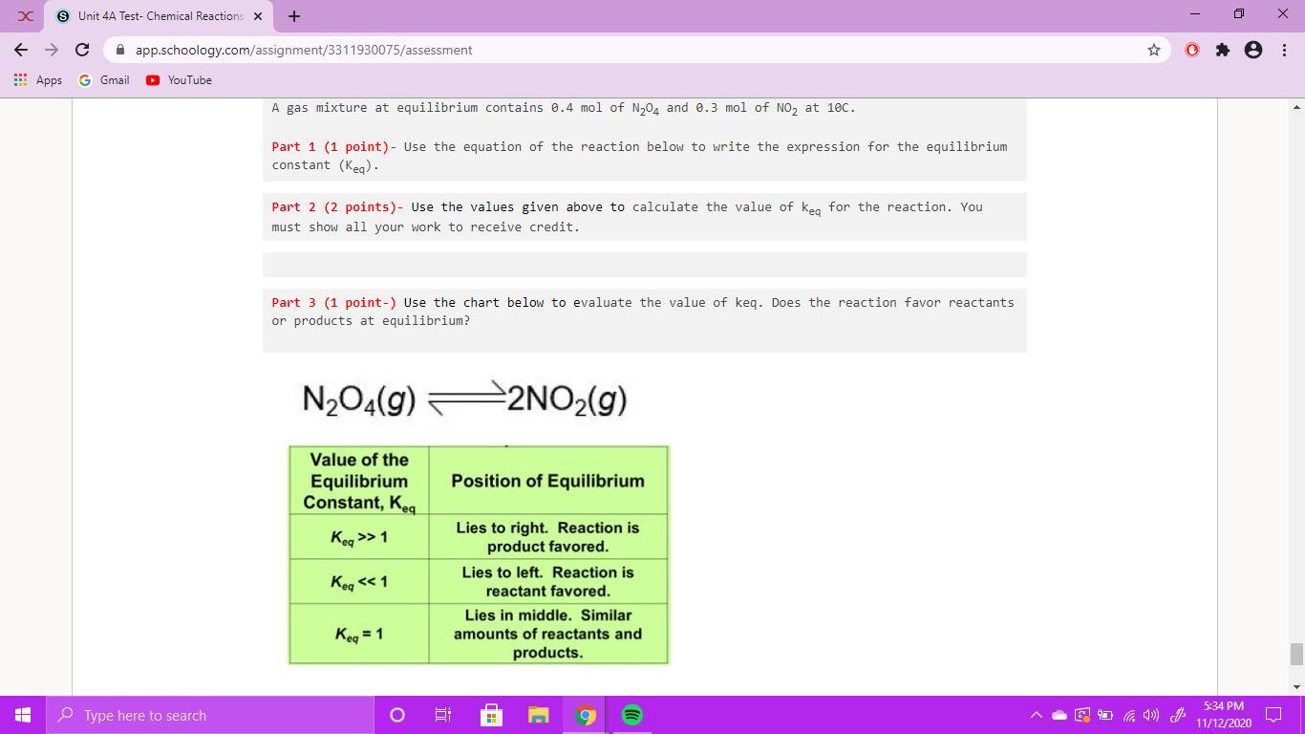Viewport: 1305px width, 734px height.
Task: Open the Extensions puzzle piece menu
Action: coord(1223,50)
